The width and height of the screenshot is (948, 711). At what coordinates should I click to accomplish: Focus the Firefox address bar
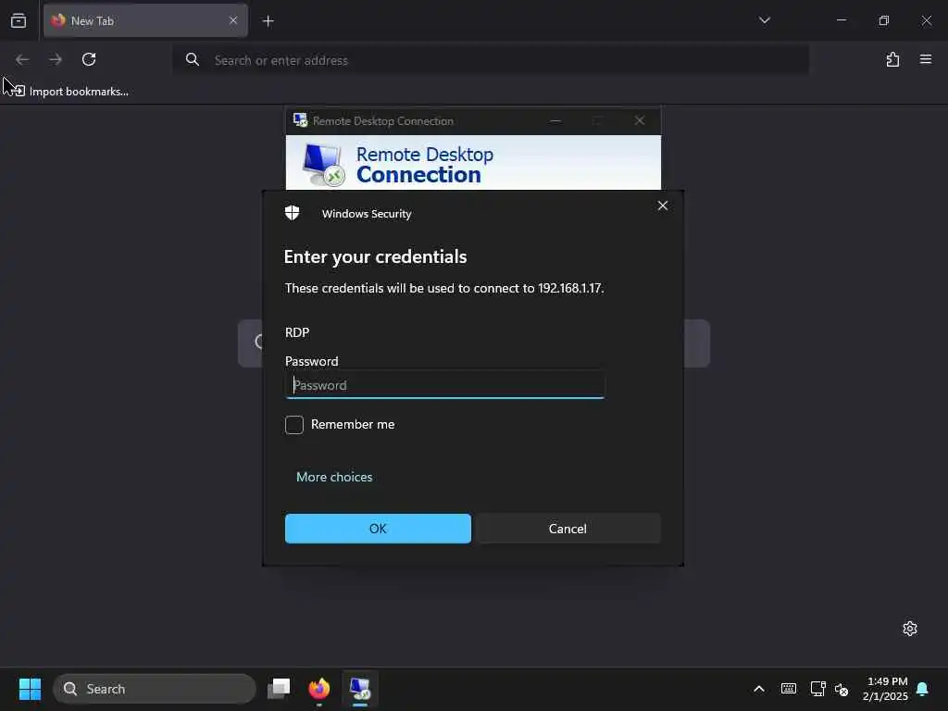click(491, 60)
